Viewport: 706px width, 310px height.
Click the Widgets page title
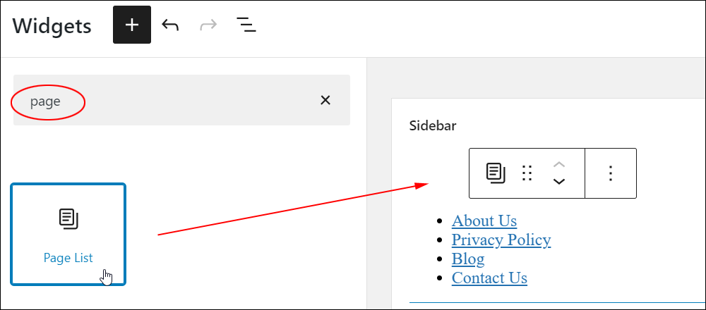pos(52,26)
